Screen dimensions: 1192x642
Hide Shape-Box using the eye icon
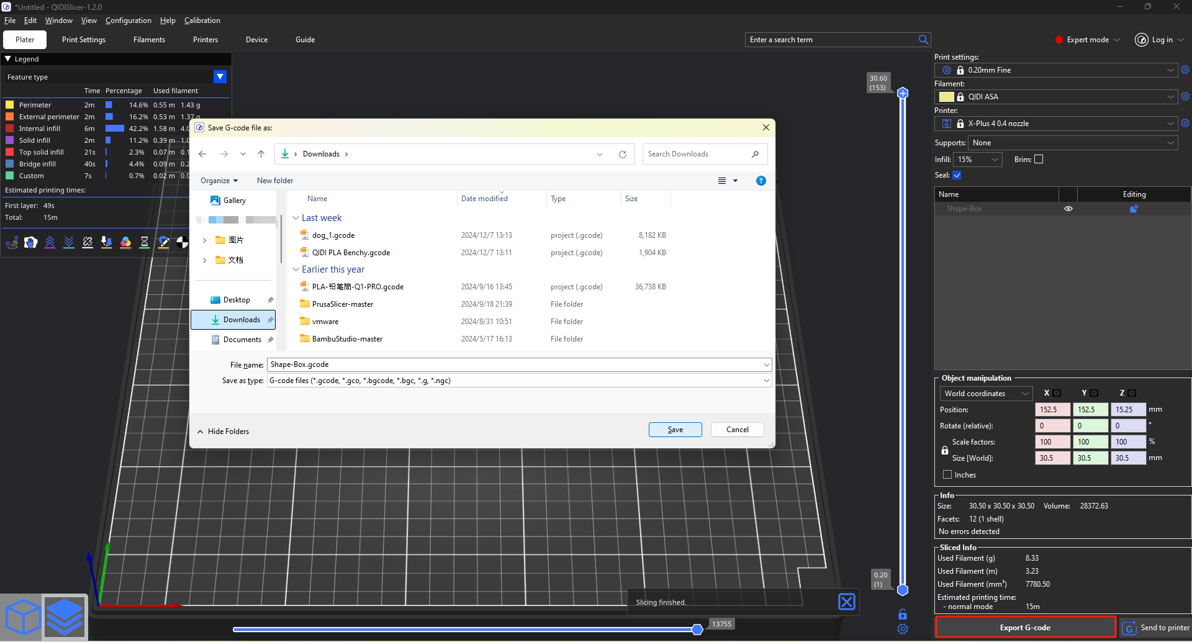(1068, 209)
